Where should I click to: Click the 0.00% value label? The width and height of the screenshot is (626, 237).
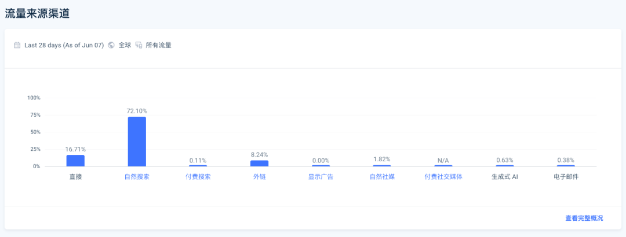321,161
